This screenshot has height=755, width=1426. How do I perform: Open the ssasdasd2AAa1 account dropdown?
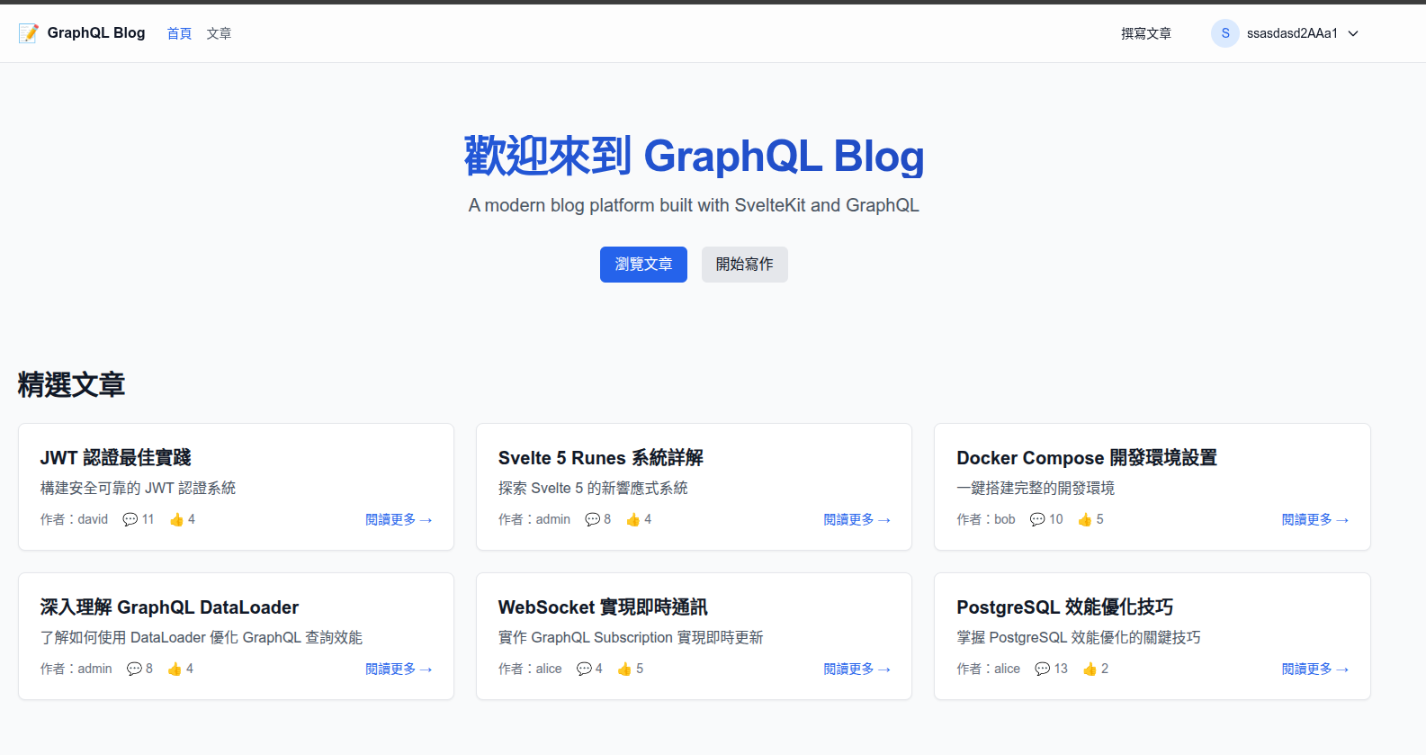tap(1291, 33)
